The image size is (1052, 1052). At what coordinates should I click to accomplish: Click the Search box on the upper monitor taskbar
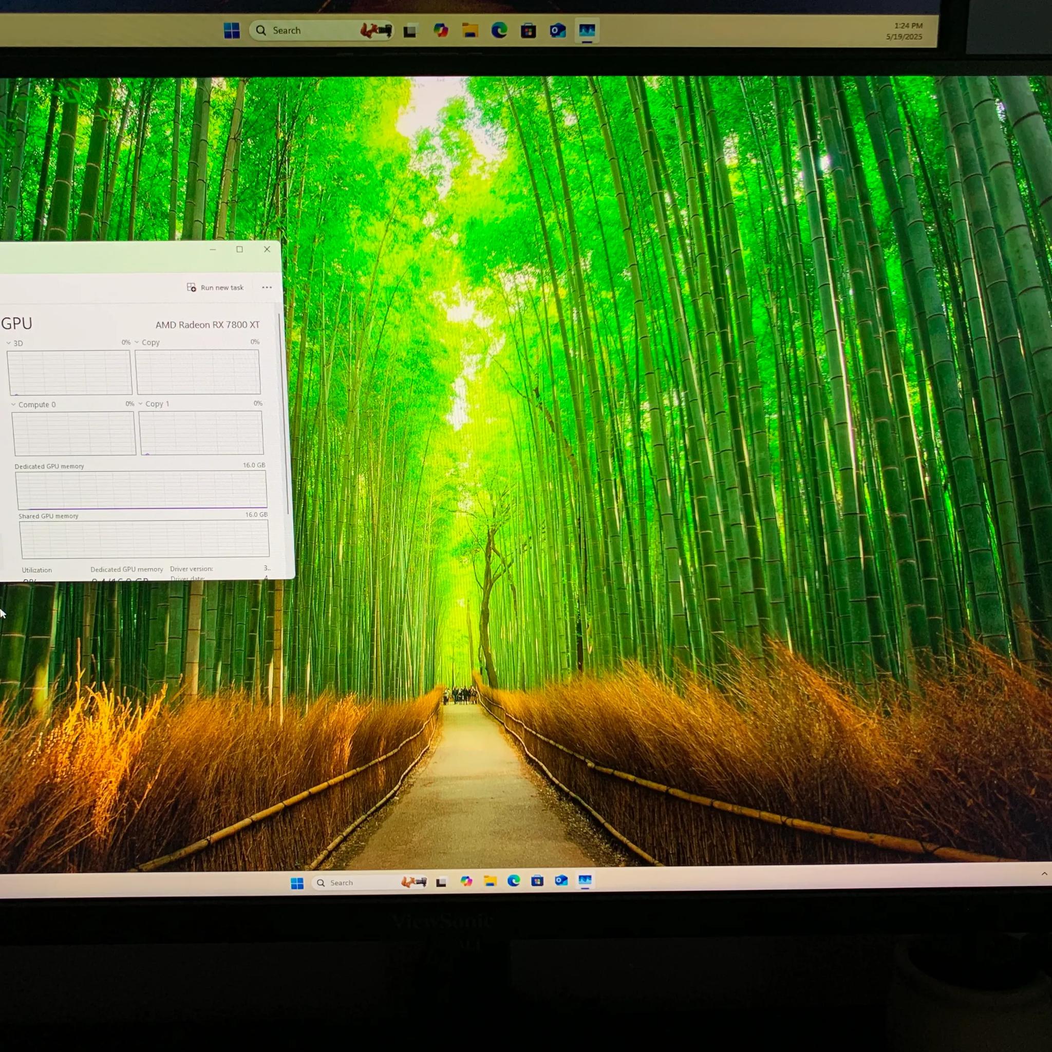[x=321, y=30]
